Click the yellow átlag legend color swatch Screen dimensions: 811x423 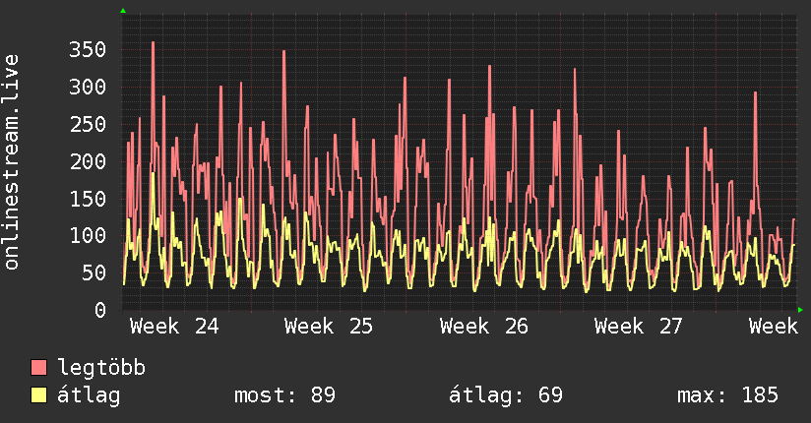(x=38, y=395)
